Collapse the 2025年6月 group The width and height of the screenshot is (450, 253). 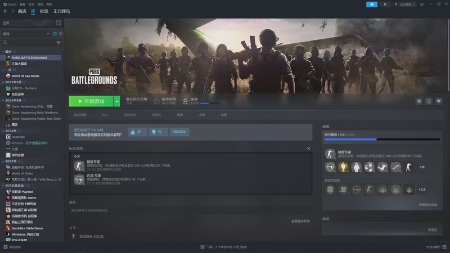[3, 101]
